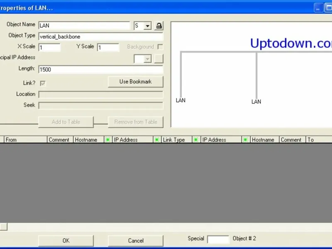Click the left Comment column header

coord(60,140)
